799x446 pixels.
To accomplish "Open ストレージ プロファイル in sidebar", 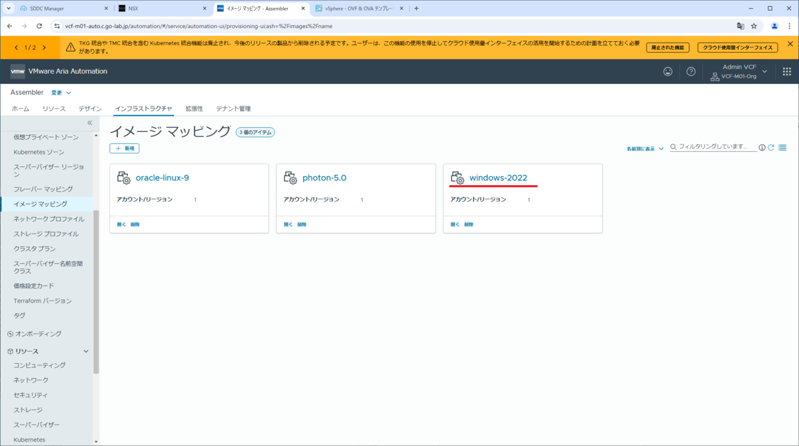I will (46, 234).
